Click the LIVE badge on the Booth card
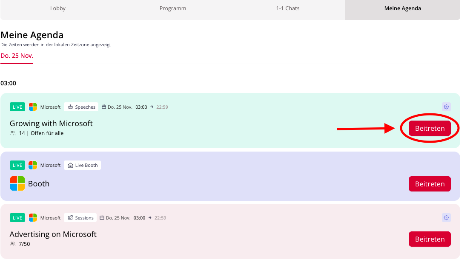The image size is (473, 273). tap(17, 165)
